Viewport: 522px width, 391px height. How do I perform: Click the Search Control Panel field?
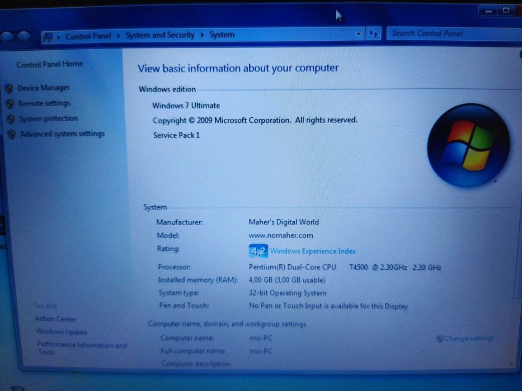click(453, 34)
